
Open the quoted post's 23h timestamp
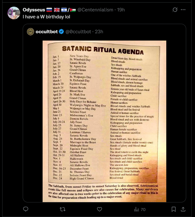click(x=99, y=32)
